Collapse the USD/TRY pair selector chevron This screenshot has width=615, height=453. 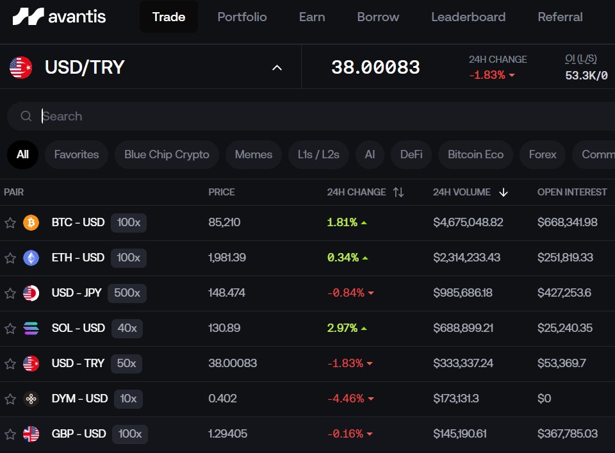(x=276, y=67)
